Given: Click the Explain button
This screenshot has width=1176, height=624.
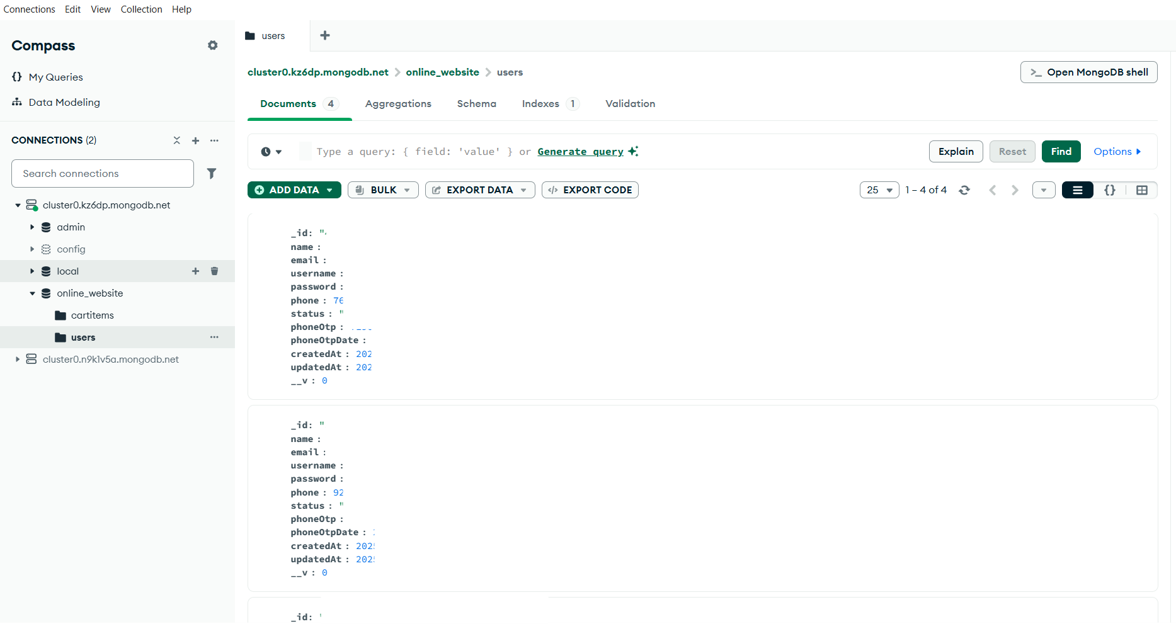Looking at the screenshot, I should pos(956,151).
